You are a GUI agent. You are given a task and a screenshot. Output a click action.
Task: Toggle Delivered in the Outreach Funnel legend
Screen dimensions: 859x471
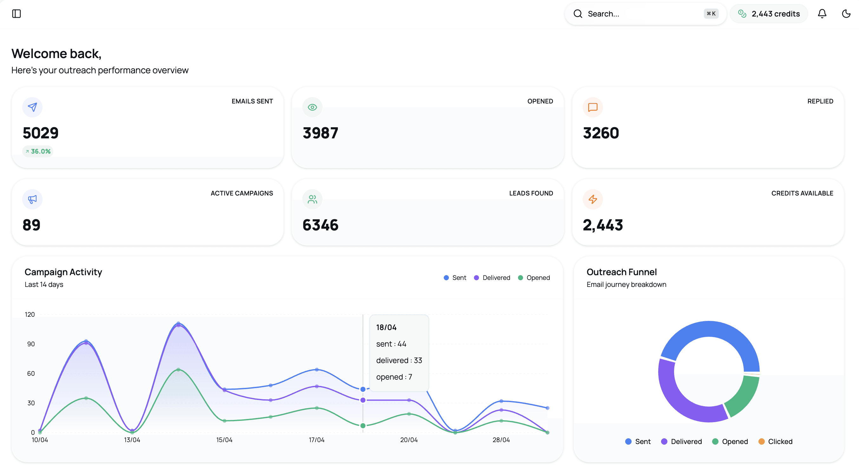[x=681, y=441]
